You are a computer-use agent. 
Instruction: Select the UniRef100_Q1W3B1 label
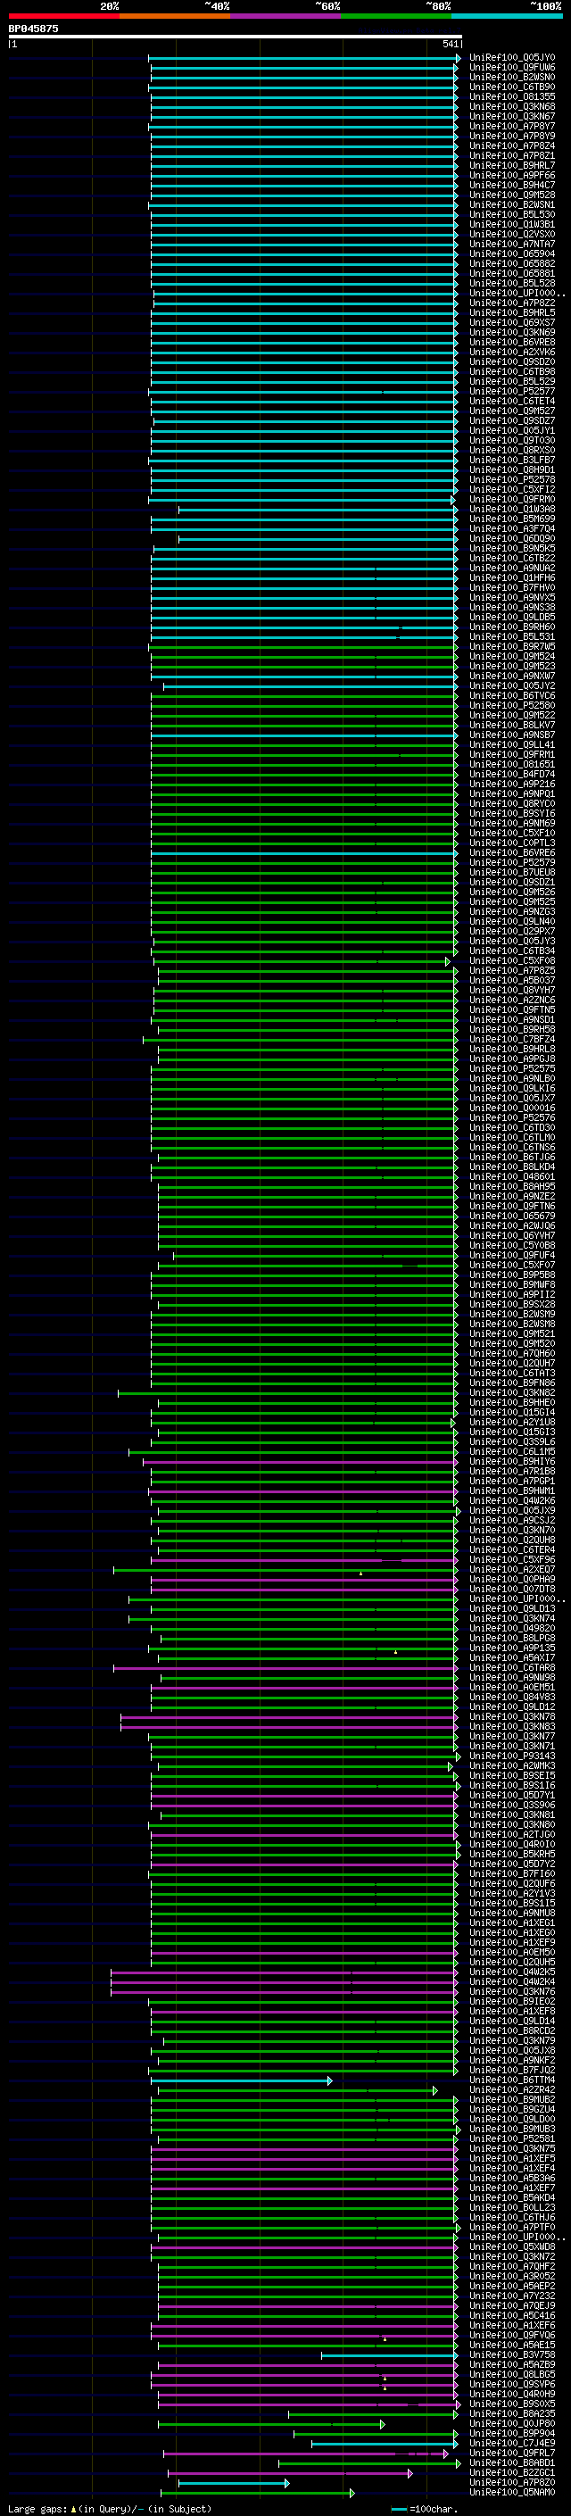tap(512, 225)
